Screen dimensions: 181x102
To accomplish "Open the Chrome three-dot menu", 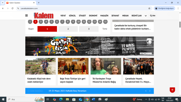I will [178, 8].
